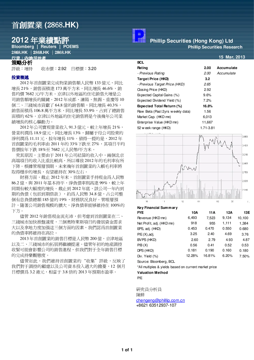
Task: Click the Phillip Securities logo icon
Action: tap(139, 36)
